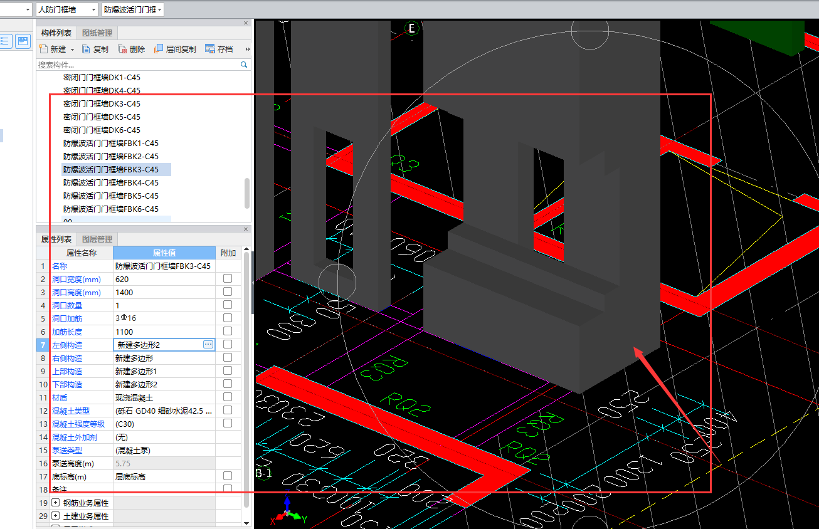Close the property list panel with the X
The image size is (819, 529).
[246, 229]
